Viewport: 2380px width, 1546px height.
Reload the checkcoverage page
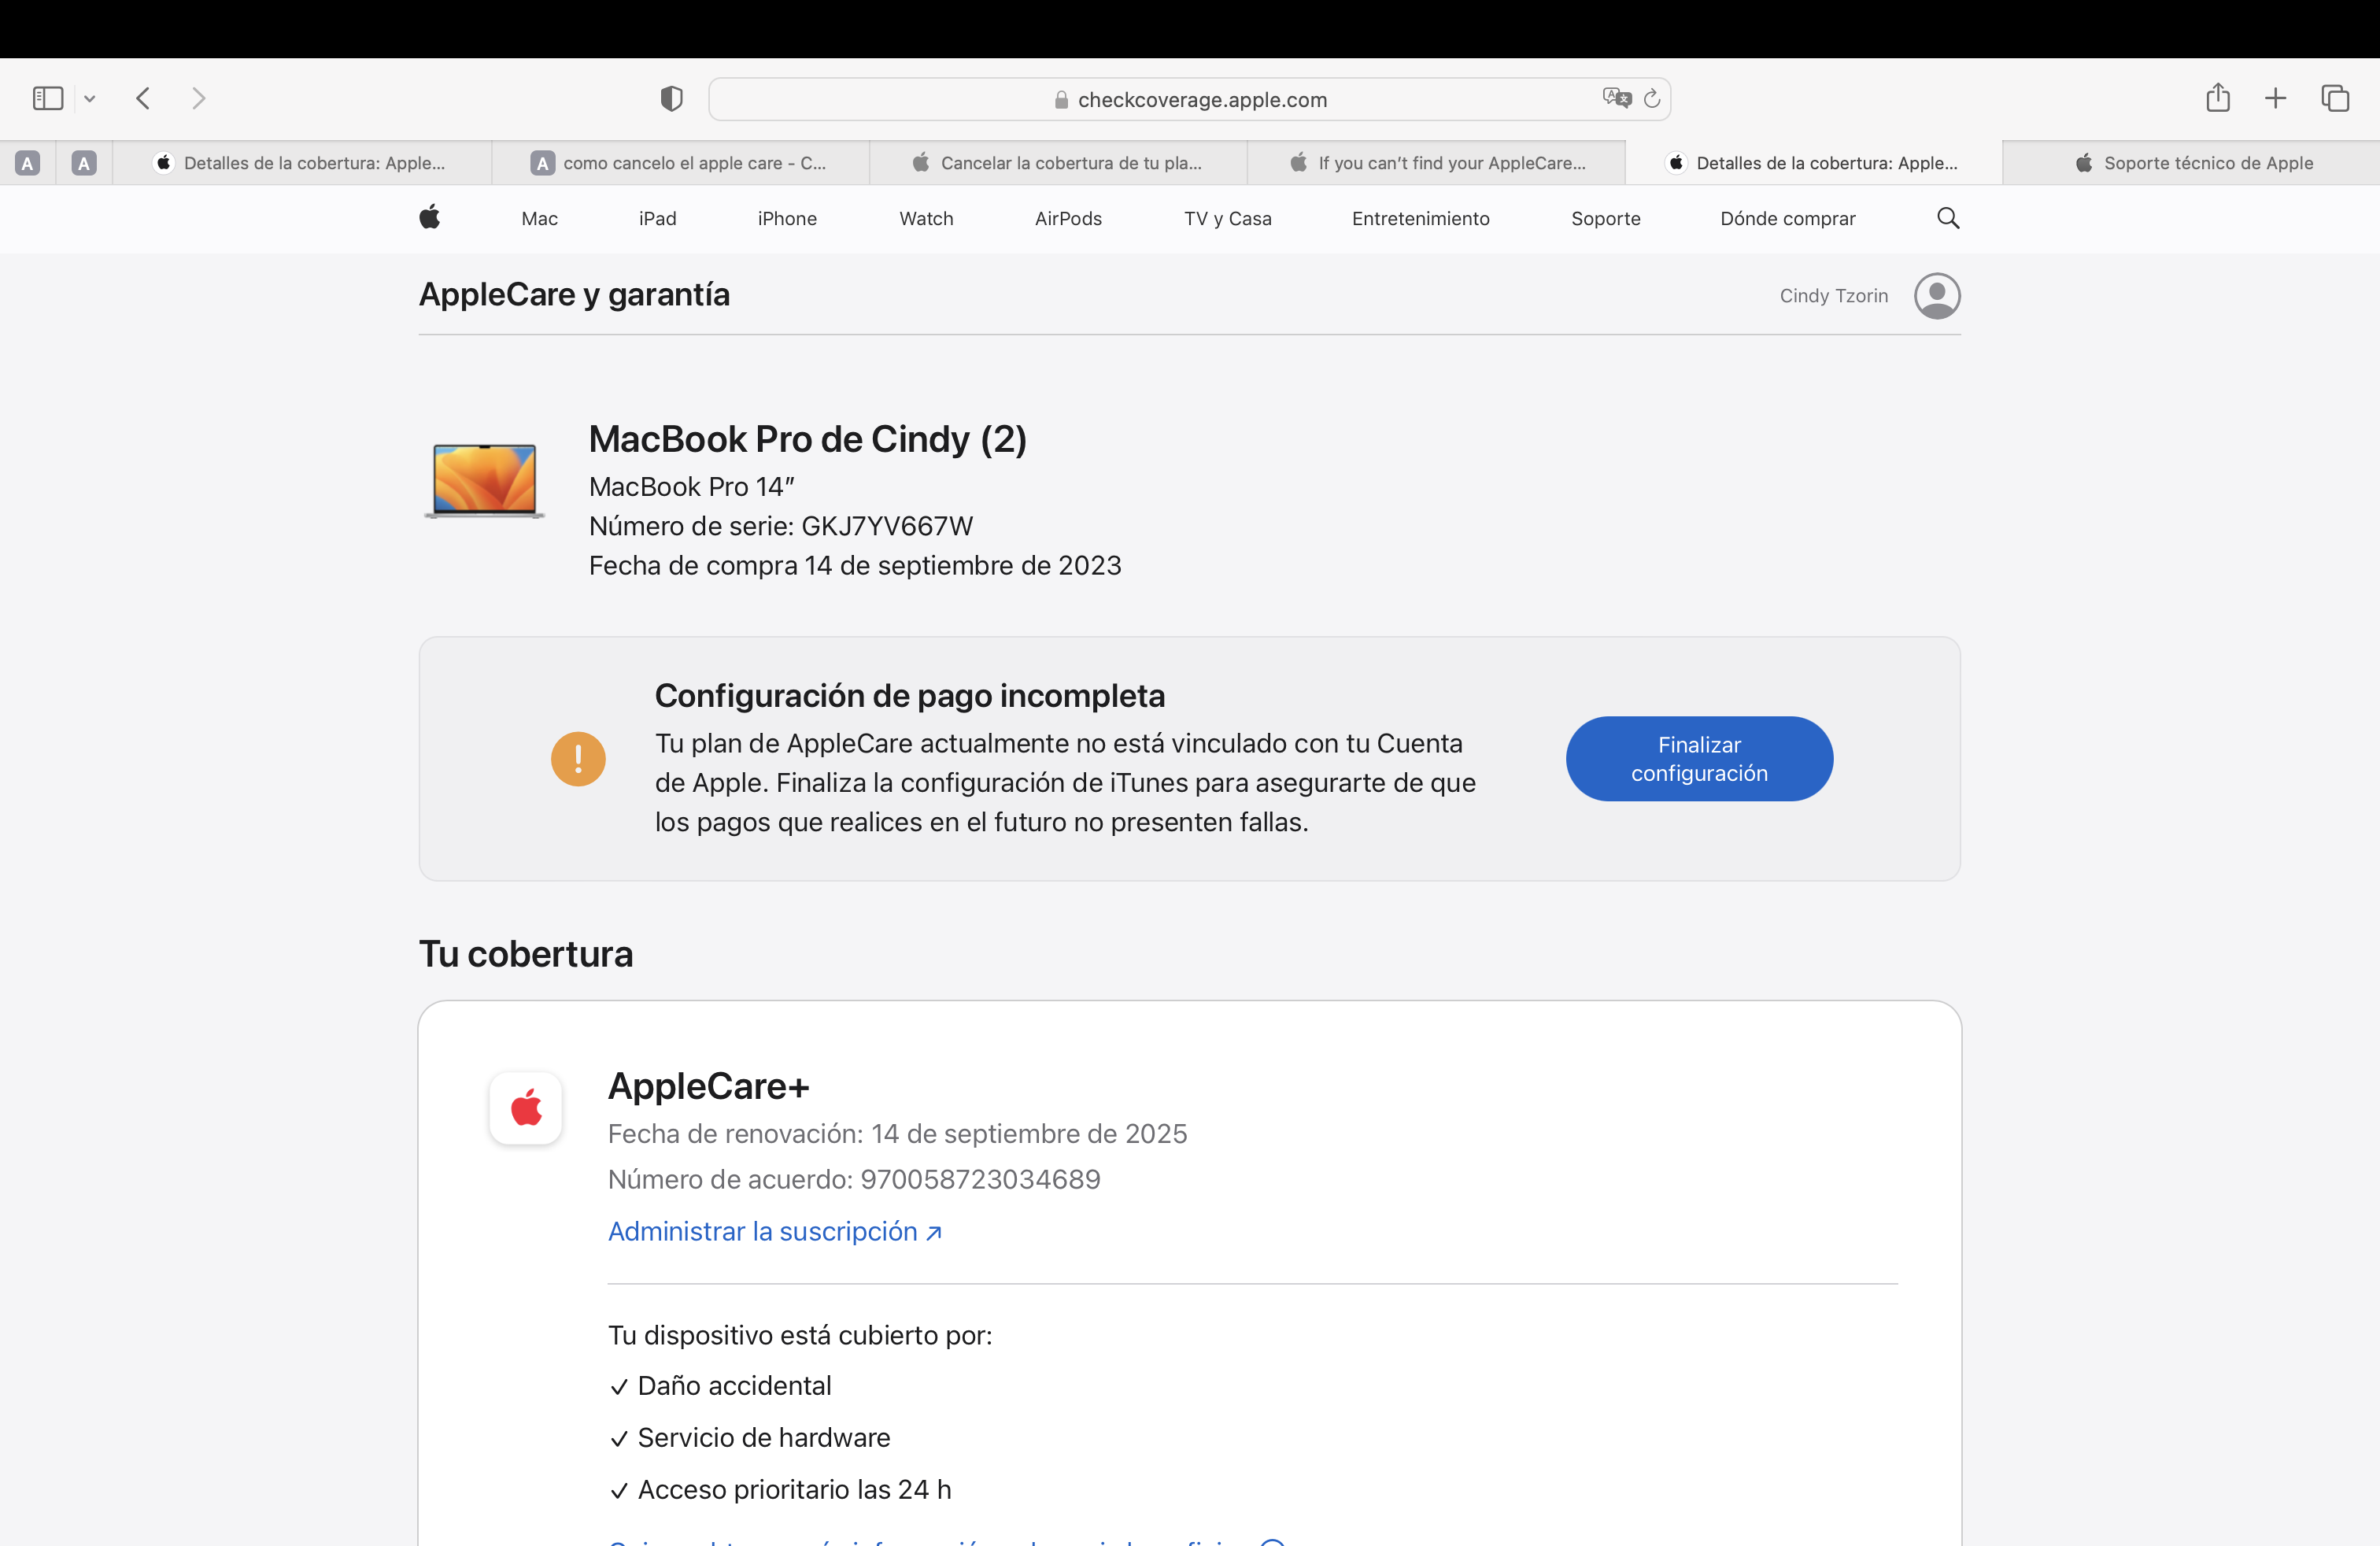click(1652, 98)
